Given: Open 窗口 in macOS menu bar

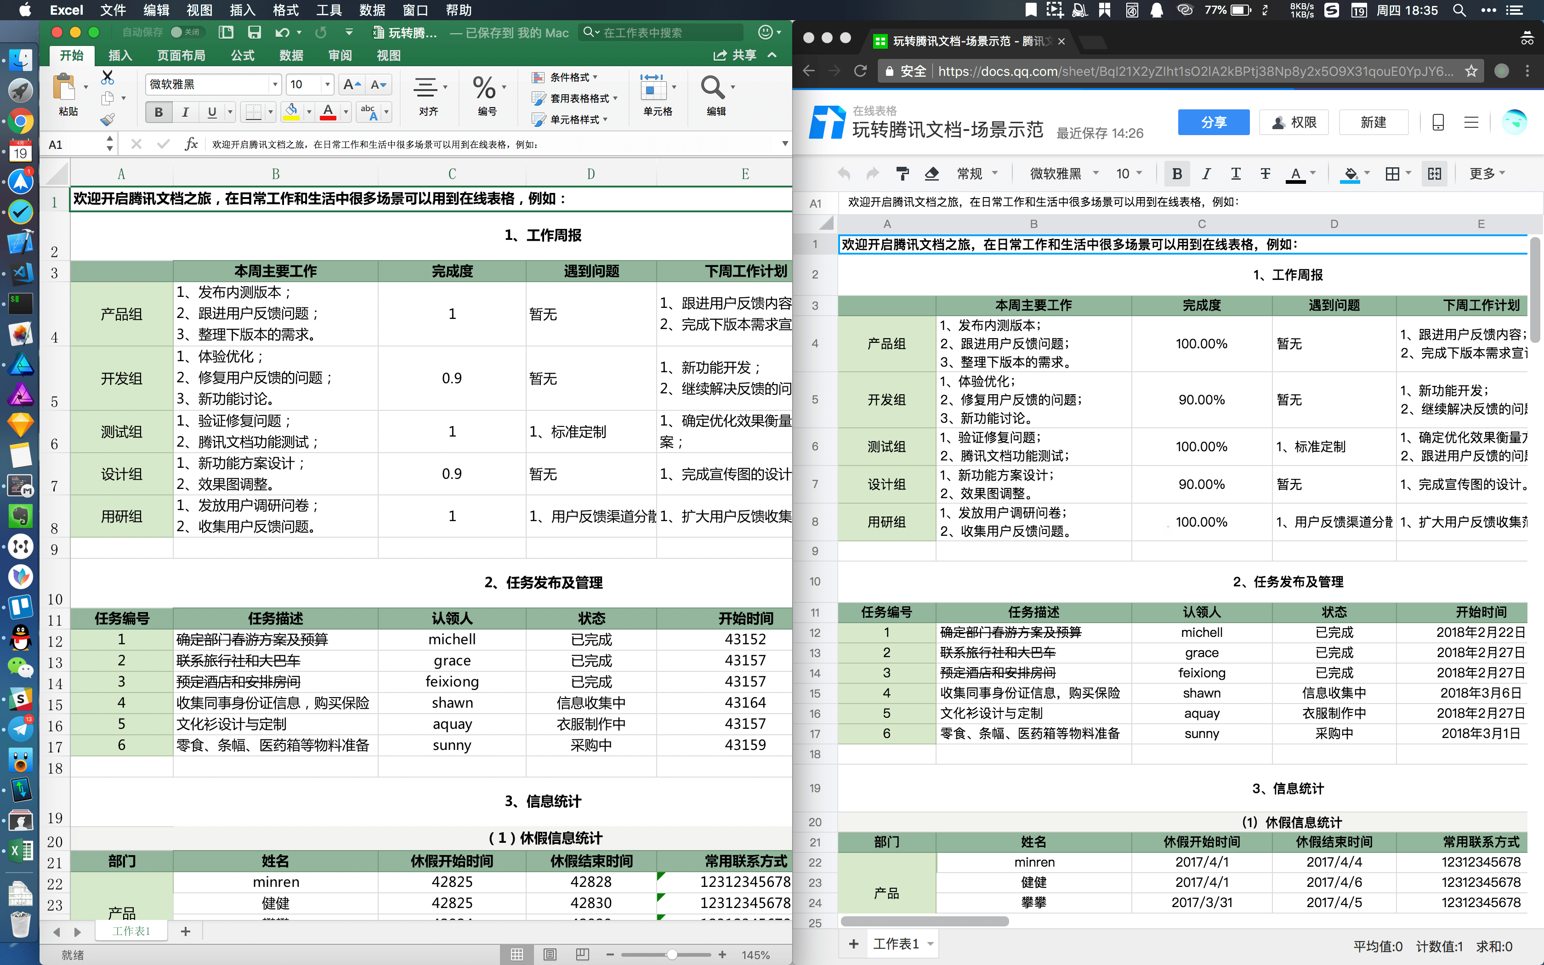Looking at the screenshot, I should pos(415,10).
